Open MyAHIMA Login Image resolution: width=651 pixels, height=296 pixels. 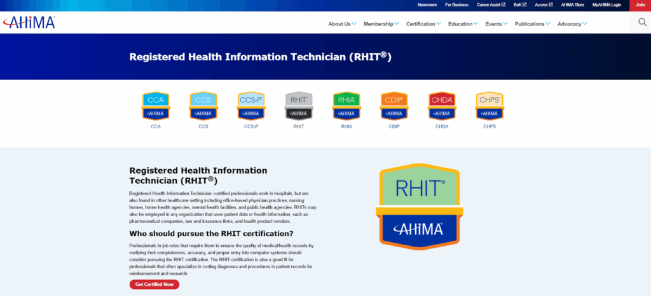(606, 5)
